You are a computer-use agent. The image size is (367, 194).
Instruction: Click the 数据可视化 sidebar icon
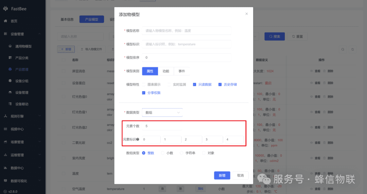pyautogui.click(x=5, y=181)
